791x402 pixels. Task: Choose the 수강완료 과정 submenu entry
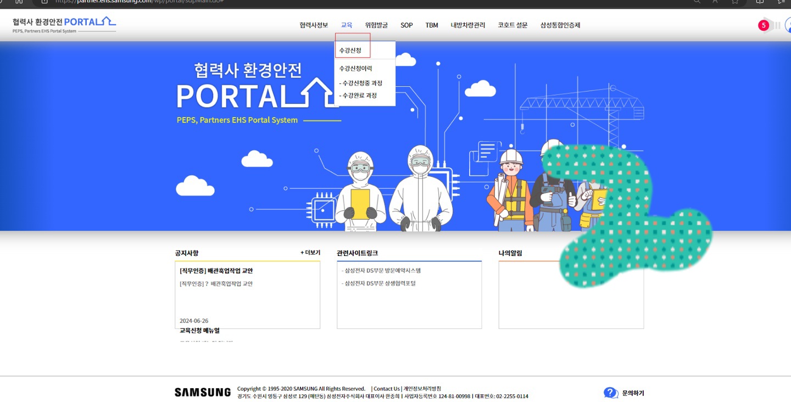click(358, 96)
